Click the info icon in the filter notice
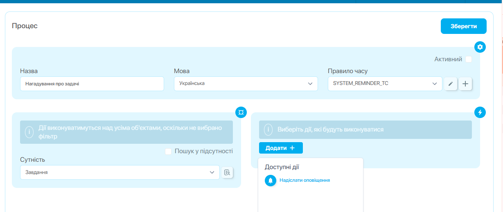The image size is (503, 212). coord(29,132)
